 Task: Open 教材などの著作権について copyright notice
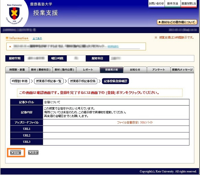177,22
